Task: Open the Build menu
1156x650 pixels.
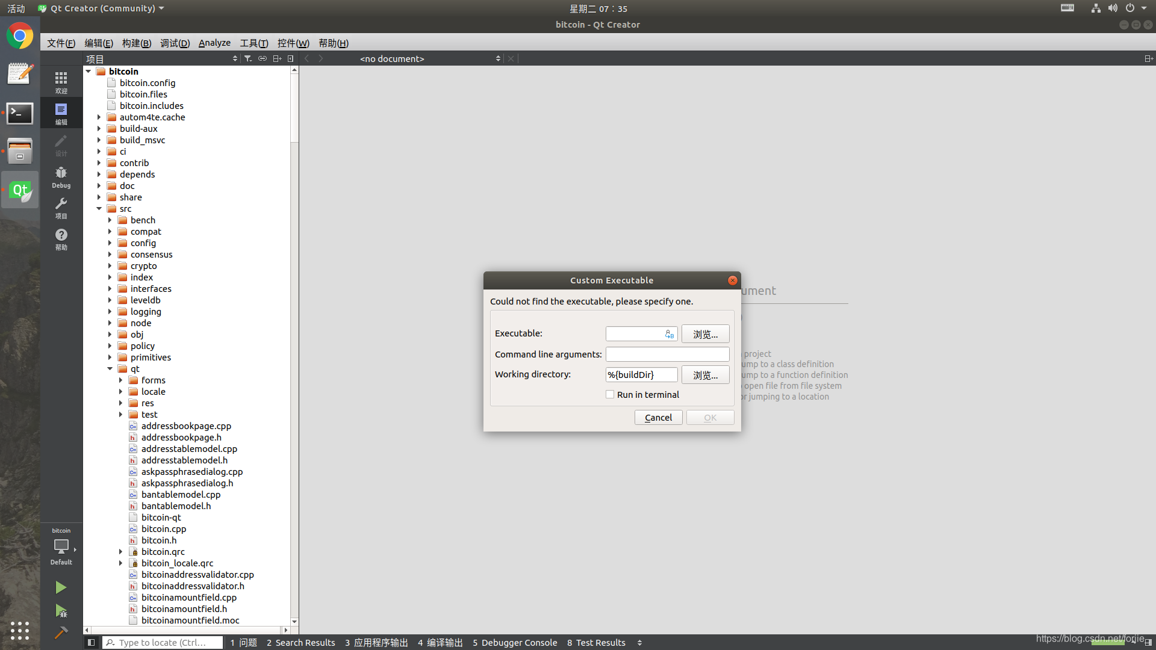Action: 137,43
